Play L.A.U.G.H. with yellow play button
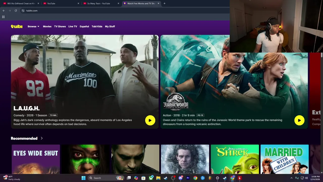Image resolution: width=323 pixels, height=182 pixels. tap(150, 120)
